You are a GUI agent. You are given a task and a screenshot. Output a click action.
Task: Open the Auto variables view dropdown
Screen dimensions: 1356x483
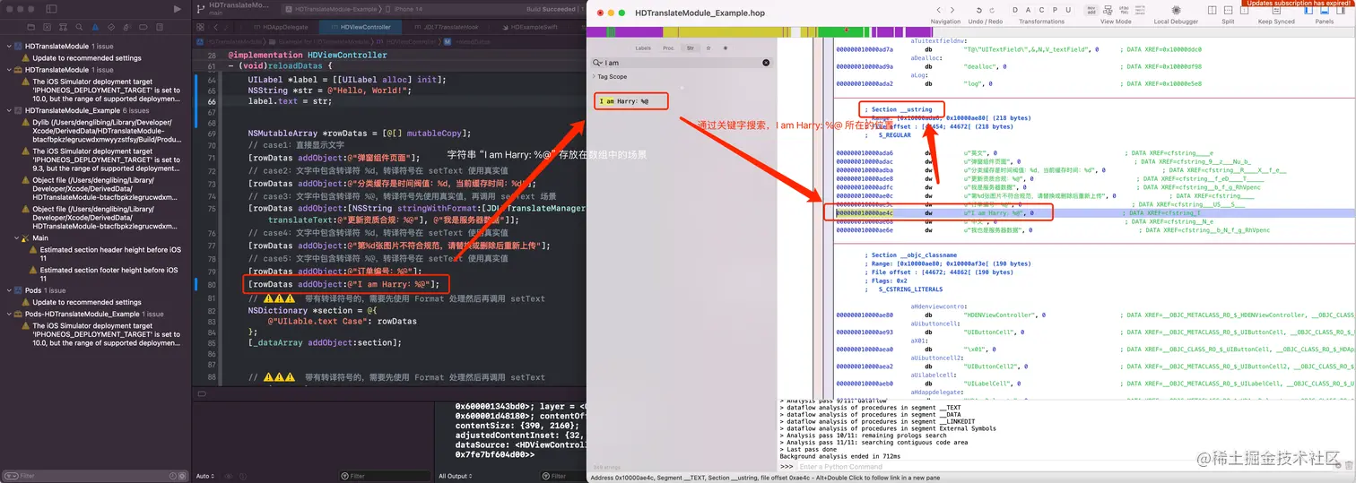click(204, 476)
